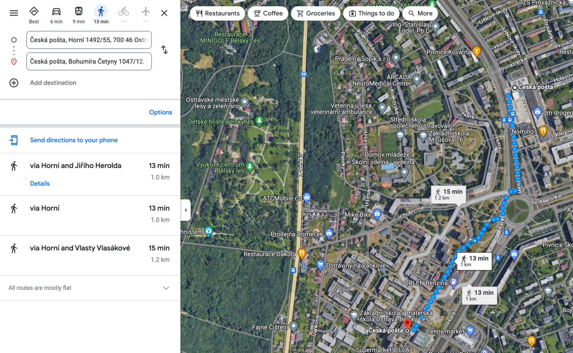Expand the 'All routes are mostly flat' section

click(166, 288)
